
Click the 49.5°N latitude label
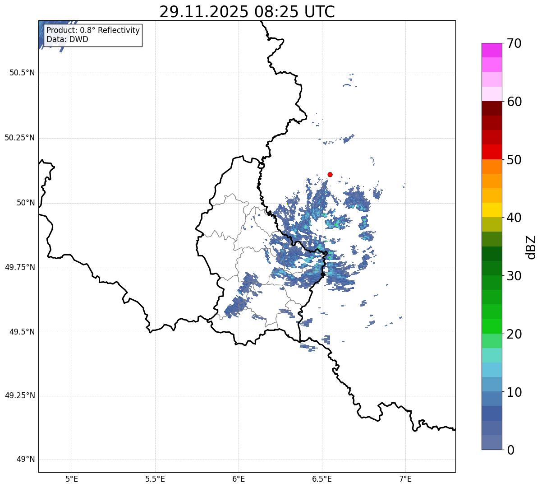point(22,332)
